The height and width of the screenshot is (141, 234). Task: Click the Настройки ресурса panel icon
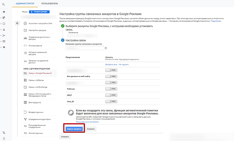pos(25,30)
